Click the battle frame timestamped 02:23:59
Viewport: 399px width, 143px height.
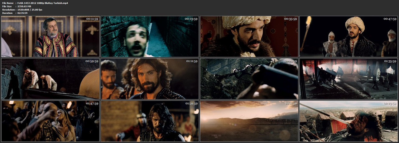click(x=349, y=121)
